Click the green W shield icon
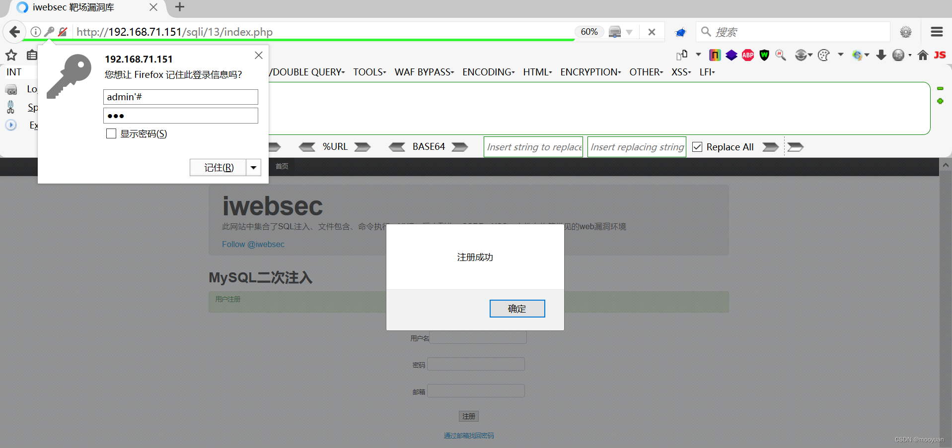952x448 pixels. click(764, 55)
